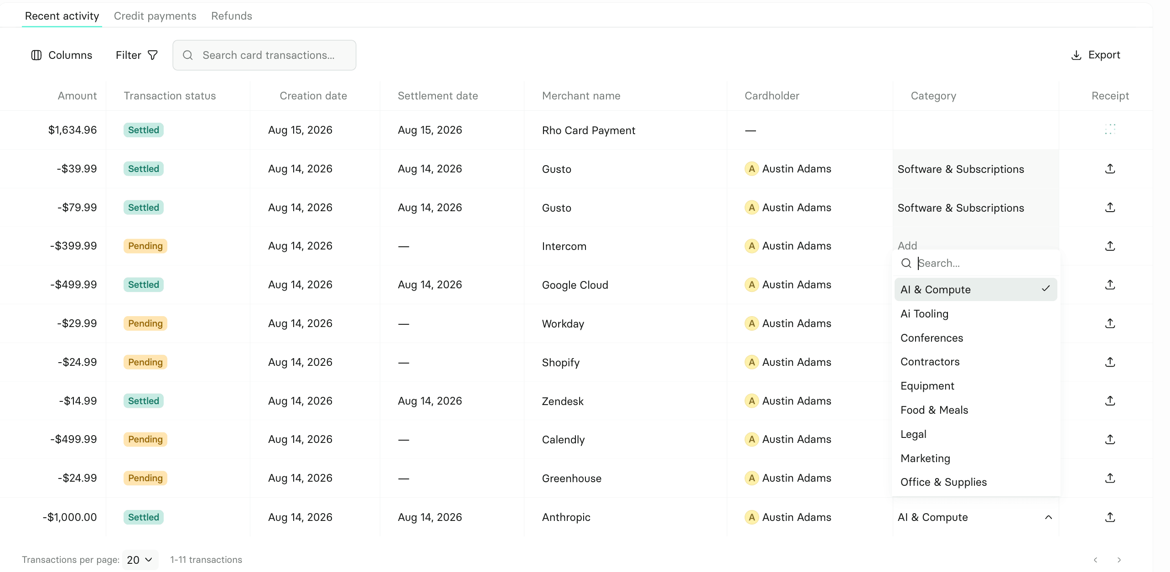This screenshot has width=1170, height=572.
Task: Upload receipt for the Calendly transaction
Action: point(1110,439)
